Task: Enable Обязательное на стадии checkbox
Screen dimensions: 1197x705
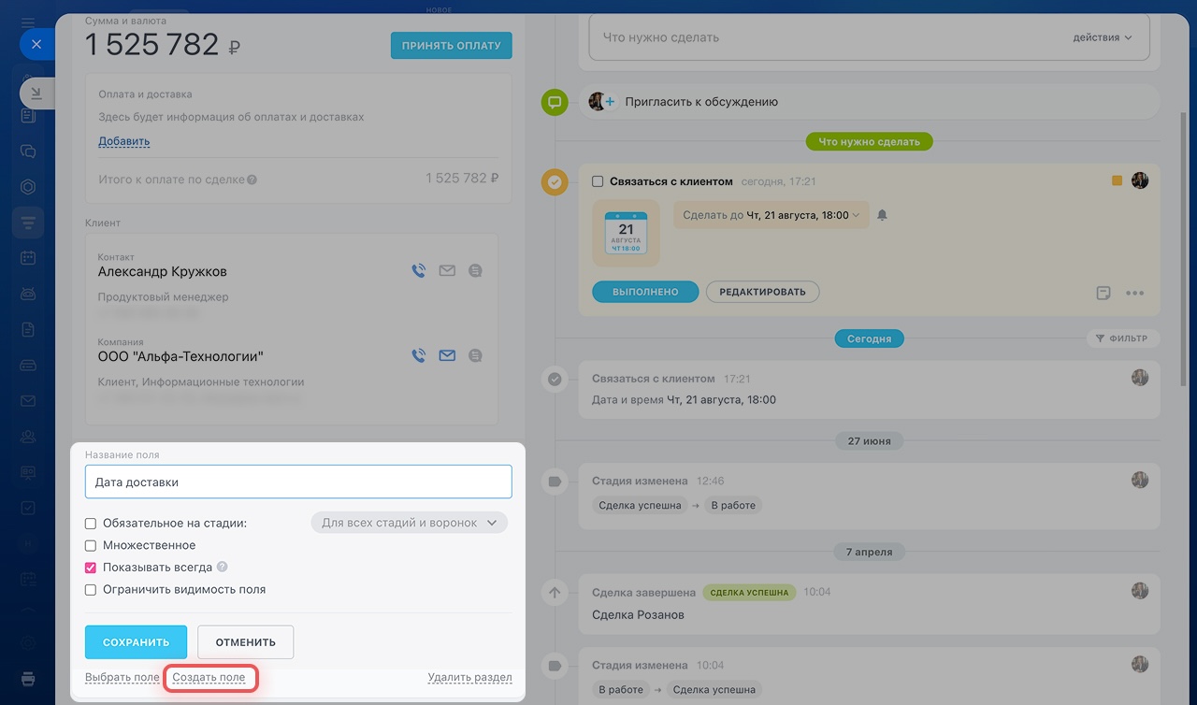Action: 91,524
